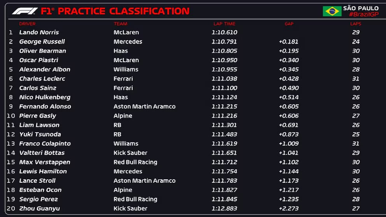Select Lewis Hamilton's row name

pos(43,171)
